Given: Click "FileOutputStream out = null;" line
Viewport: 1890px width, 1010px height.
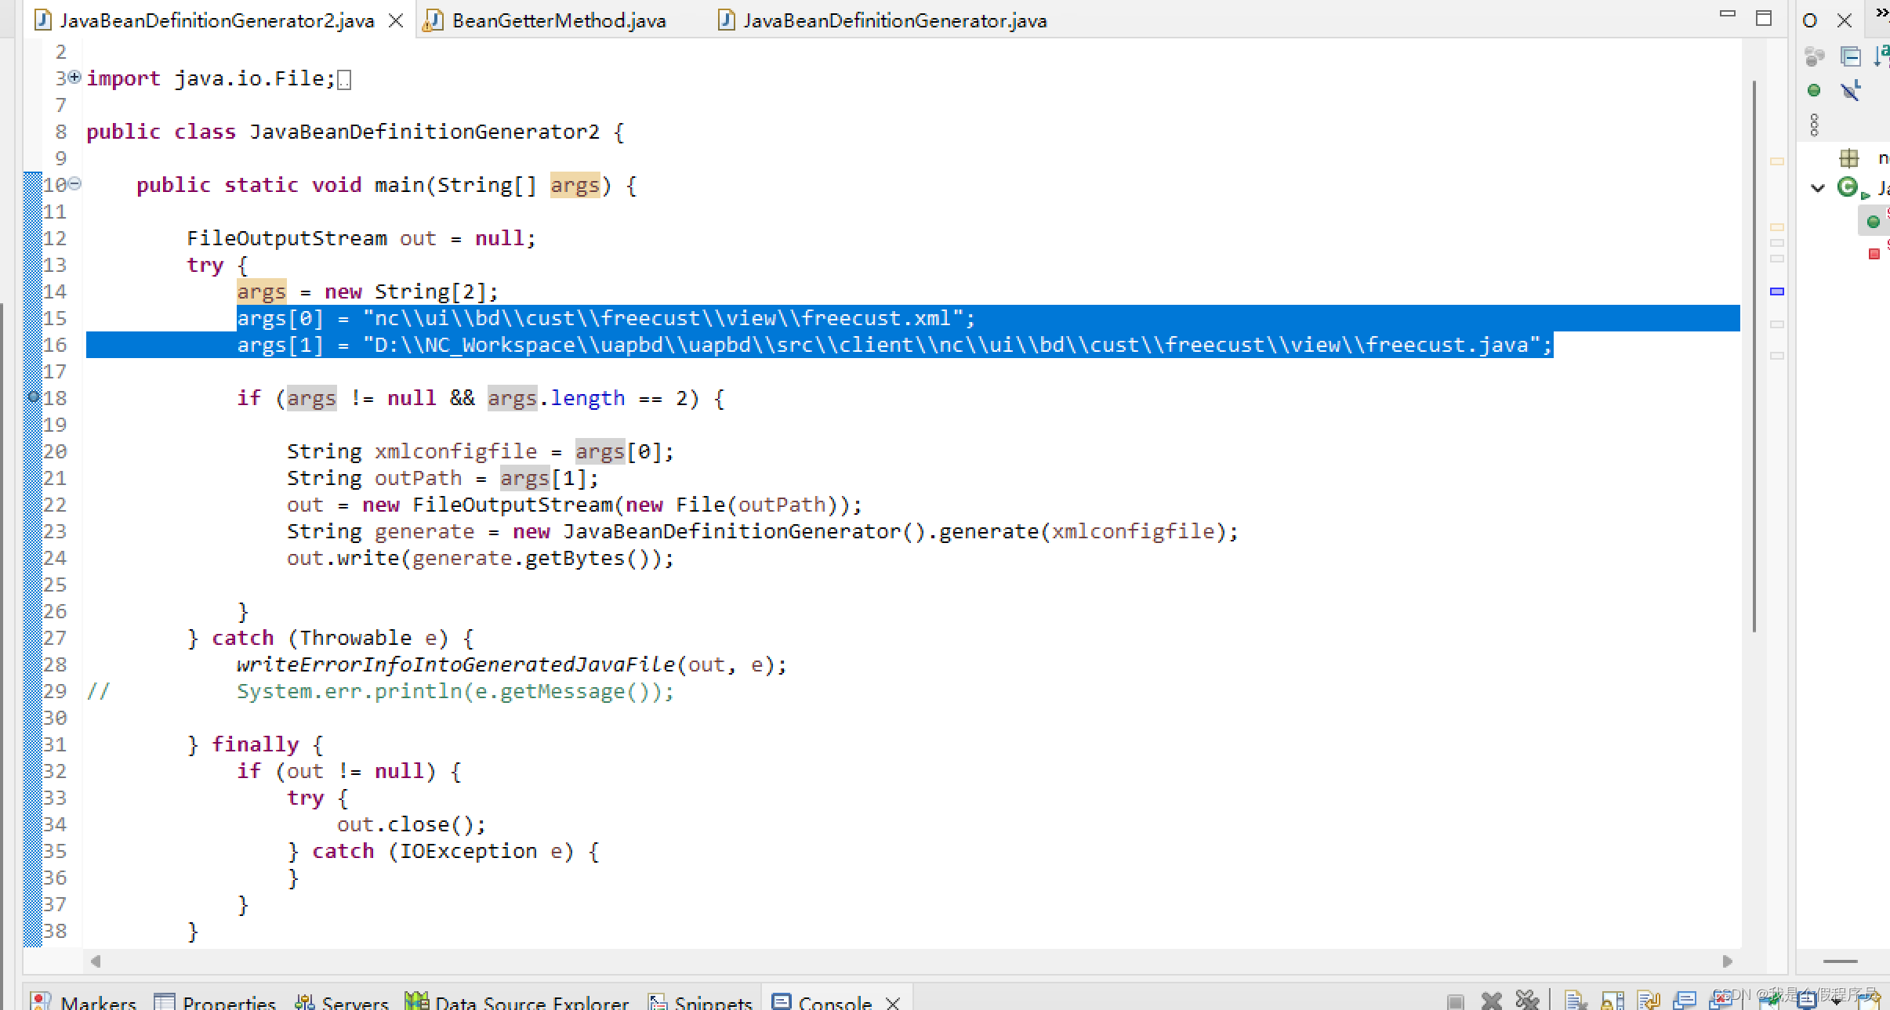Looking at the screenshot, I should pyautogui.click(x=361, y=238).
